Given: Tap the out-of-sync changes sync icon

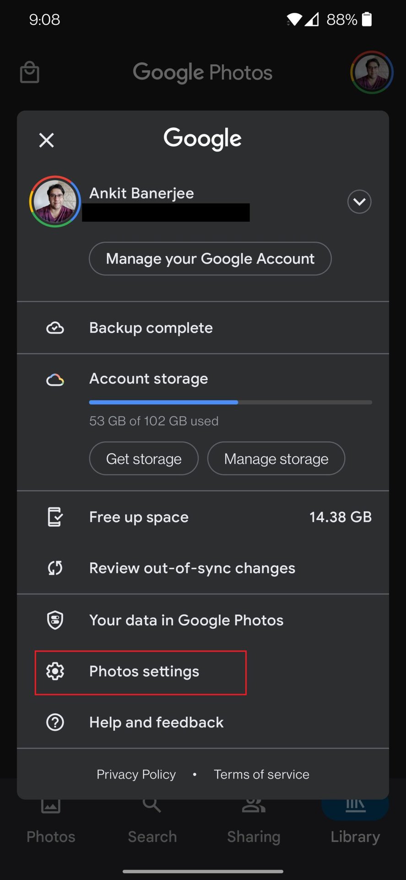Looking at the screenshot, I should click(x=55, y=568).
